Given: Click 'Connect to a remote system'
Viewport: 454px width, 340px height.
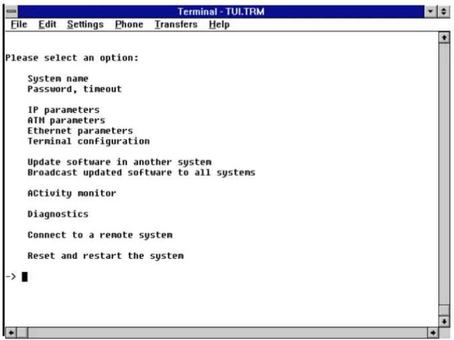Looking at the screenshot, I should 100,235.
